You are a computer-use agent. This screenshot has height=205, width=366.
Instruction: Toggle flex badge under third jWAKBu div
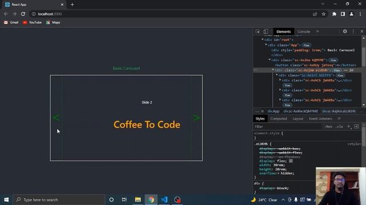tap(287, 105)
